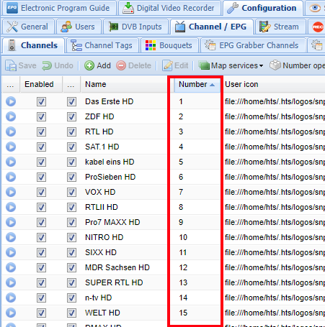
Task: Open the Channel Tags sub-tab
Action: 102,45
